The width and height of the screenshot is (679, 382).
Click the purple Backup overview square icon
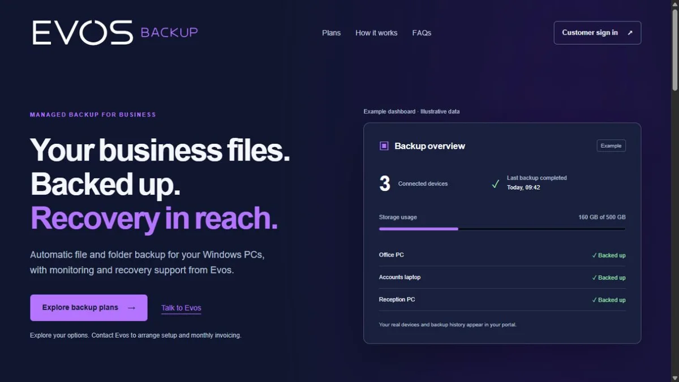384,146
